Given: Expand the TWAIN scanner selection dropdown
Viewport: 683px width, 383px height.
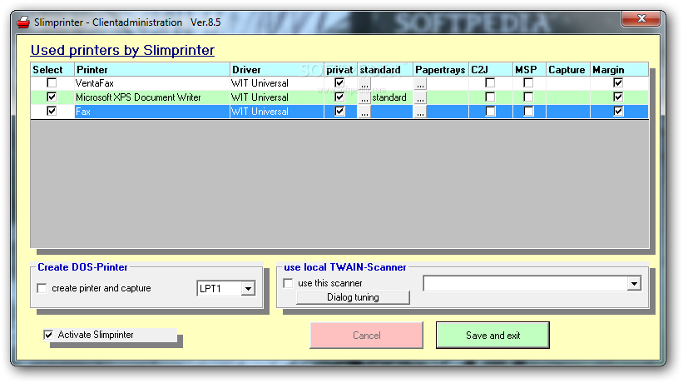Looking at the screenshot, I should (x=634, y=284).
